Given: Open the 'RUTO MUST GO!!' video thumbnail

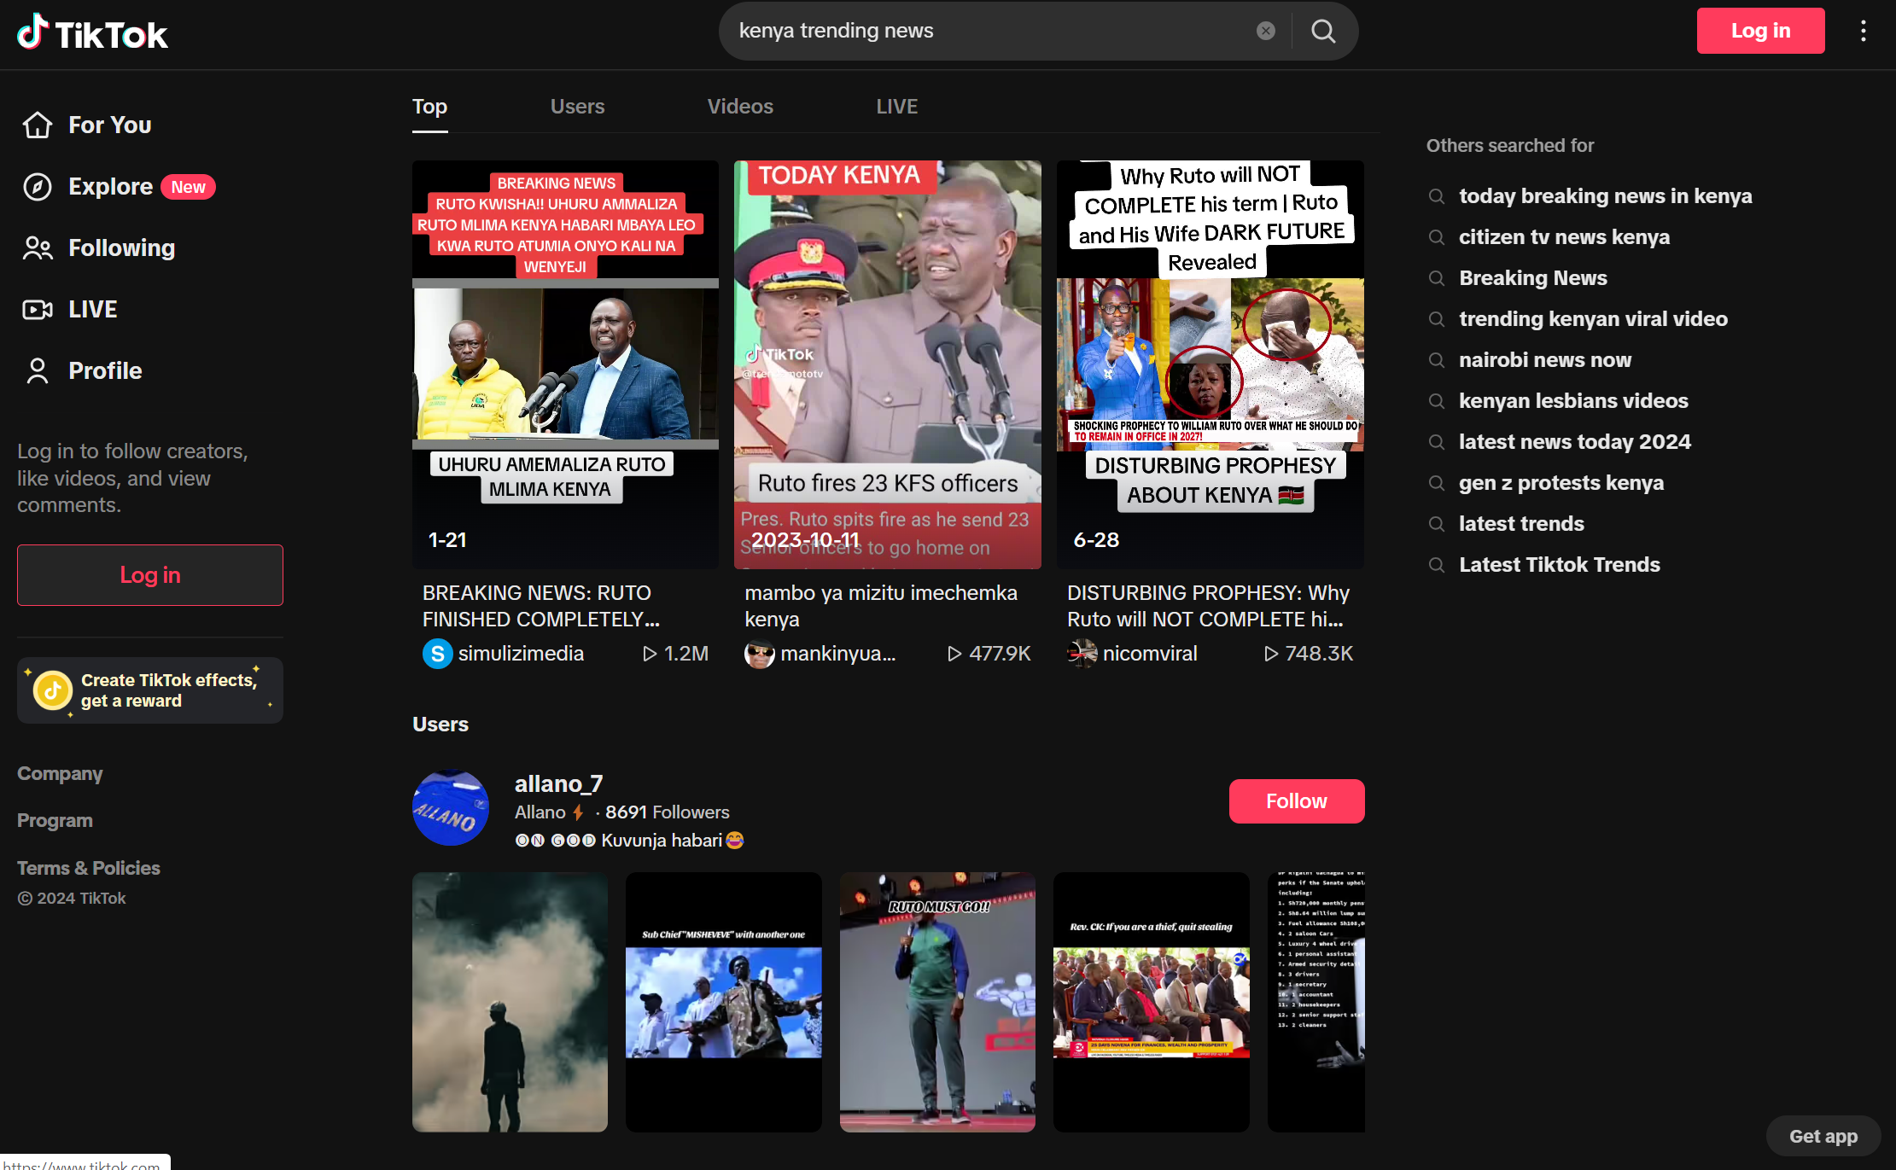Looking at the screenshot, I should pyautogui.click(x=937, y=1002).
